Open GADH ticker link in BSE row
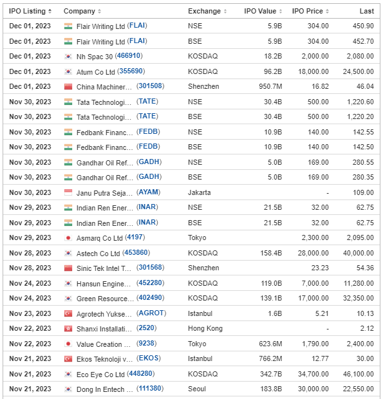Image resolution: width=383 pixels, height=399 pixels. click(149, 177)
